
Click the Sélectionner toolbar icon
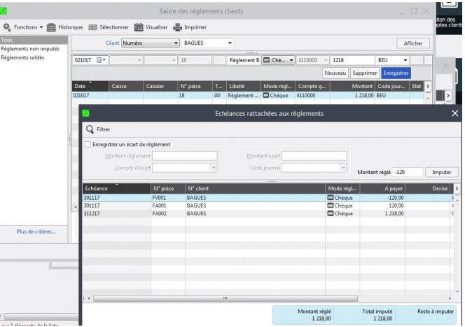point(92,27)
